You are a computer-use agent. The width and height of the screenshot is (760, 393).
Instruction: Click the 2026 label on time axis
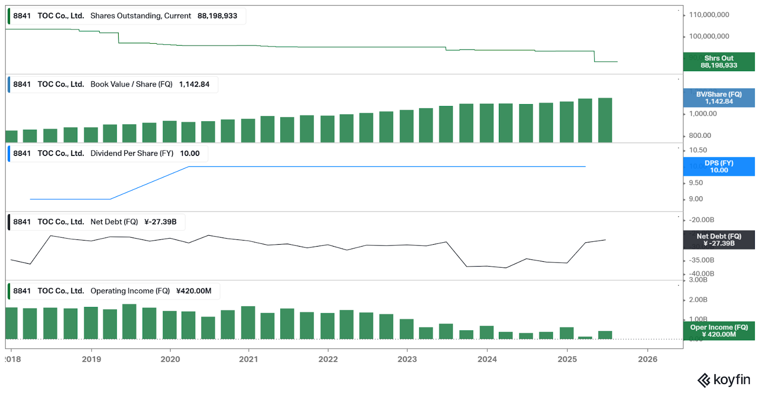click(x=647, y=359)
